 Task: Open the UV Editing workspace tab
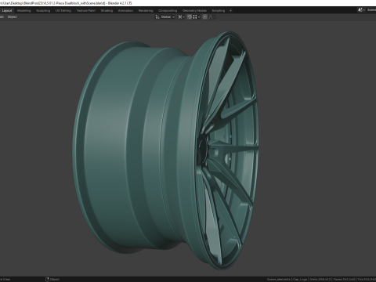(63, 11)
